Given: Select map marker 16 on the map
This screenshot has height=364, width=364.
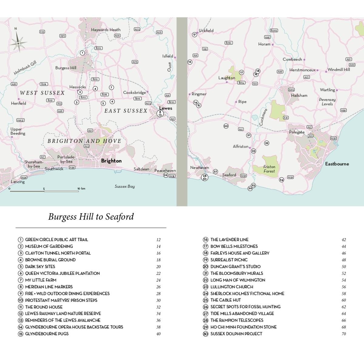Looking at the screenshot, I should [x=190, y=62].
